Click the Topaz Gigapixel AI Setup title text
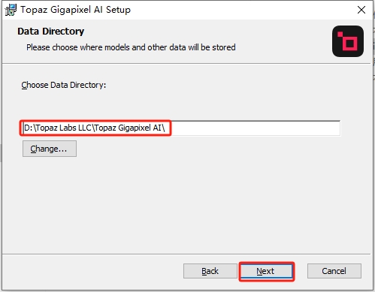The width and height of the screenshot is (375, 292). coord(75,10)
